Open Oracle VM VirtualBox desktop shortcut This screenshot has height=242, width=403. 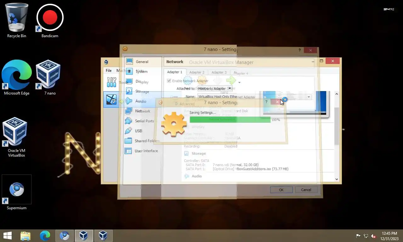(16, 137)
